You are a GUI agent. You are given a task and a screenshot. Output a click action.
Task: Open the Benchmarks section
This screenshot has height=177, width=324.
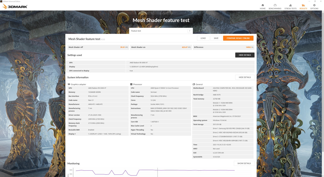pyautogui.click(x=275, y=7)
